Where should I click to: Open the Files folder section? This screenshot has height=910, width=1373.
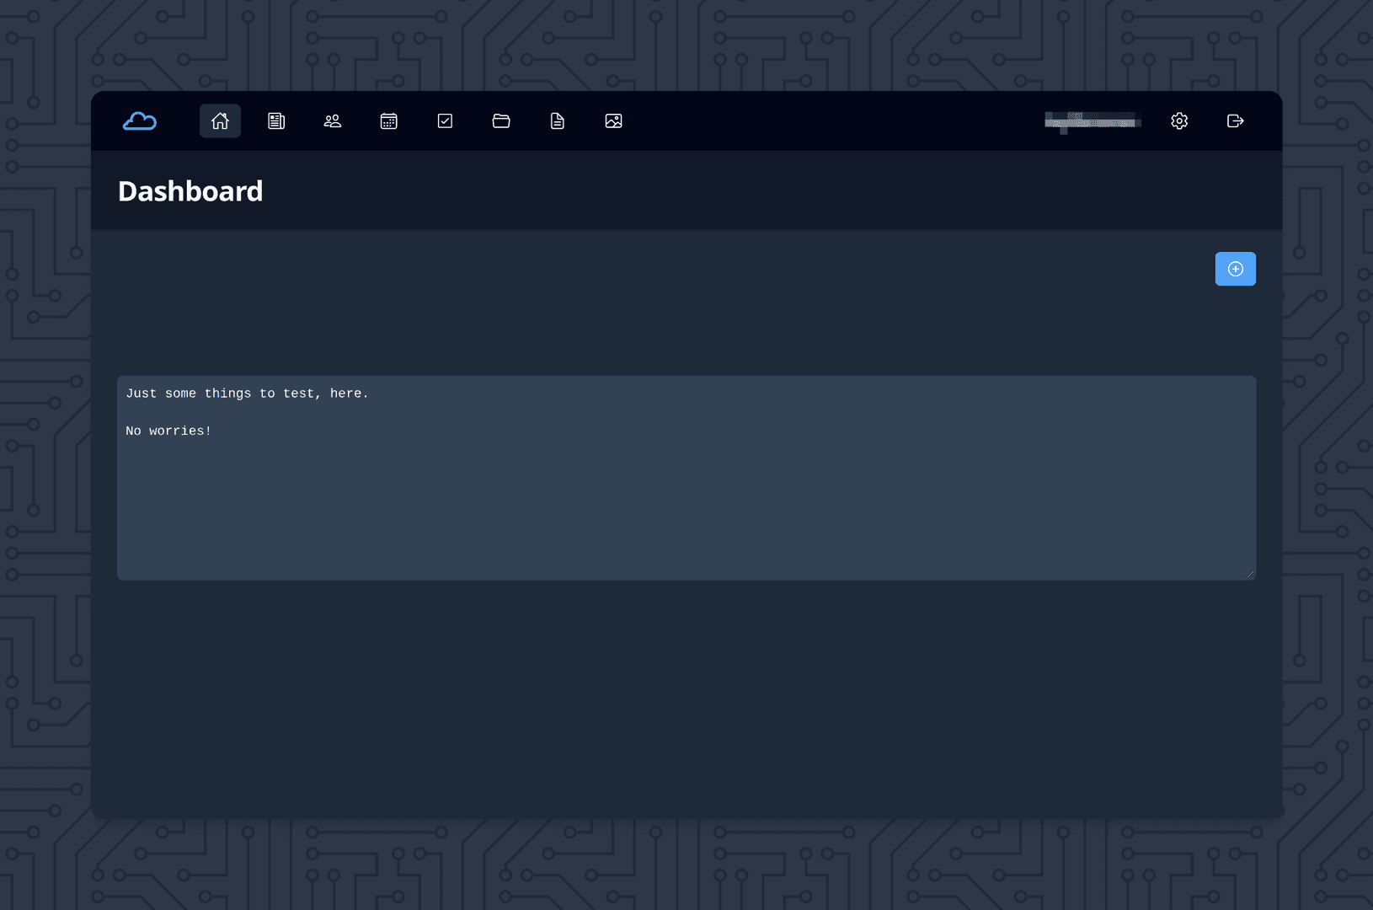click(x=501, y=120)
